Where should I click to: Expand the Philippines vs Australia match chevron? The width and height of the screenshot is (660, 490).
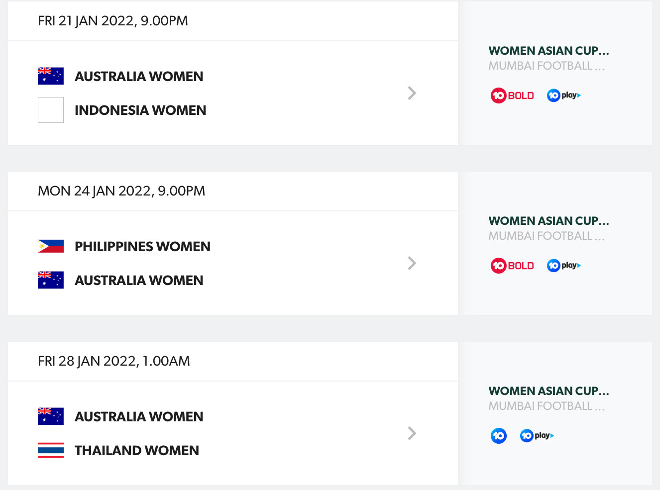(412, 263)
